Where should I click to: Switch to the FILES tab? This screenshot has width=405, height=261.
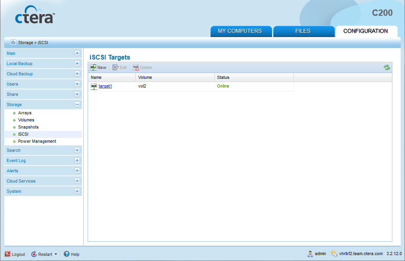tap(304, 31)
